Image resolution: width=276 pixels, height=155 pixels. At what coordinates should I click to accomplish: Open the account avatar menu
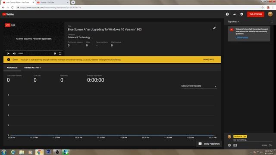point(270,14)
